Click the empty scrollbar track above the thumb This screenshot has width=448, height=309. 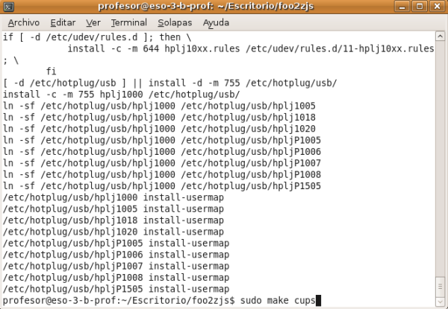[x=439, y=149]
